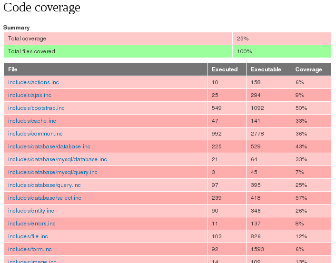Image resolution: width=336 pixels, height=263 pixels.
Task: Select the File column header
Action: (x=106, y=69)
